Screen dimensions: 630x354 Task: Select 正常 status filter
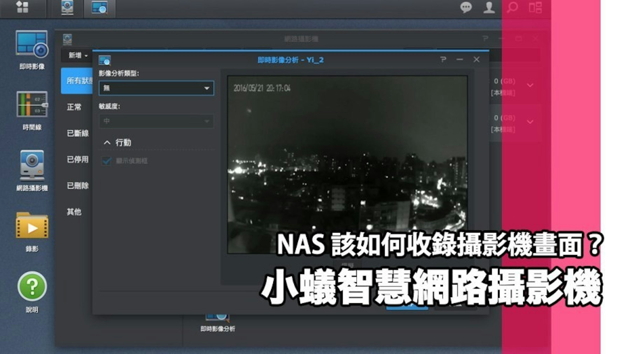pos(74,107)
